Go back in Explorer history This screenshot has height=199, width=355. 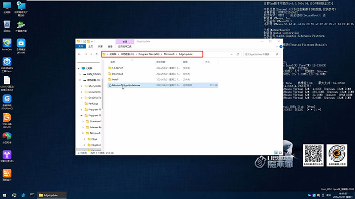pos(79,54)
